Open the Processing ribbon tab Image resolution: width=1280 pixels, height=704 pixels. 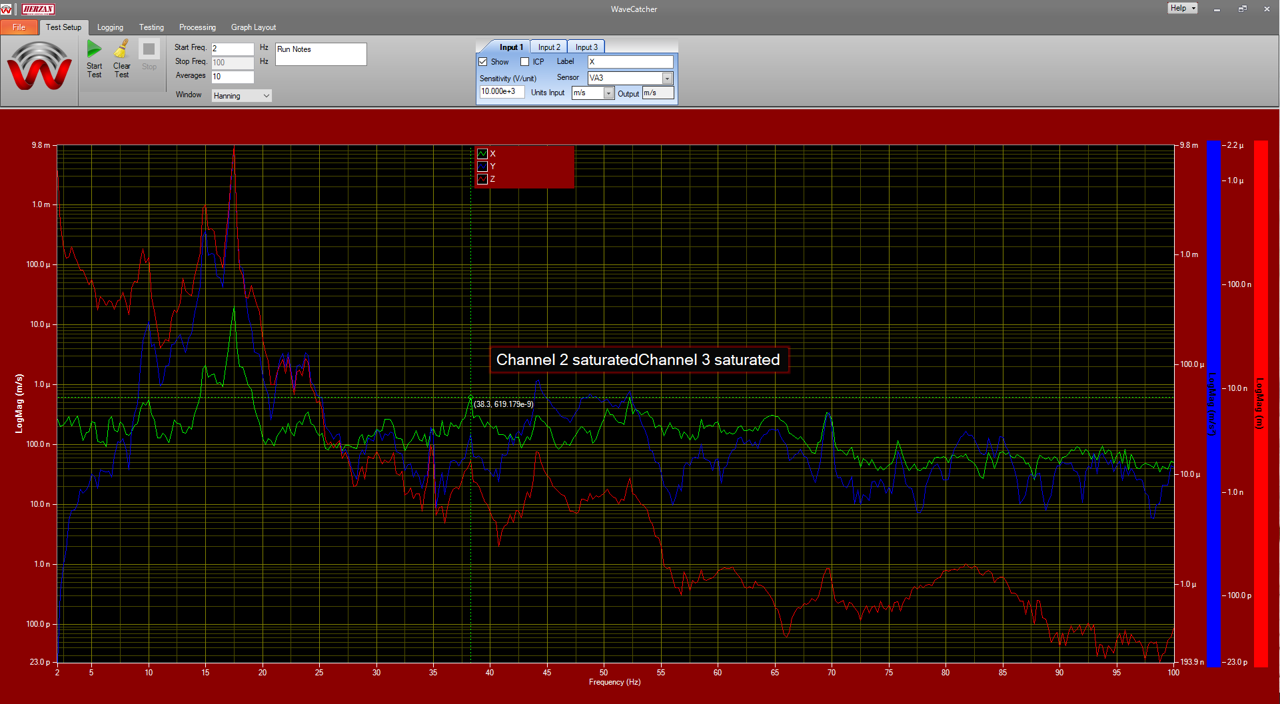tap(197, 27)
